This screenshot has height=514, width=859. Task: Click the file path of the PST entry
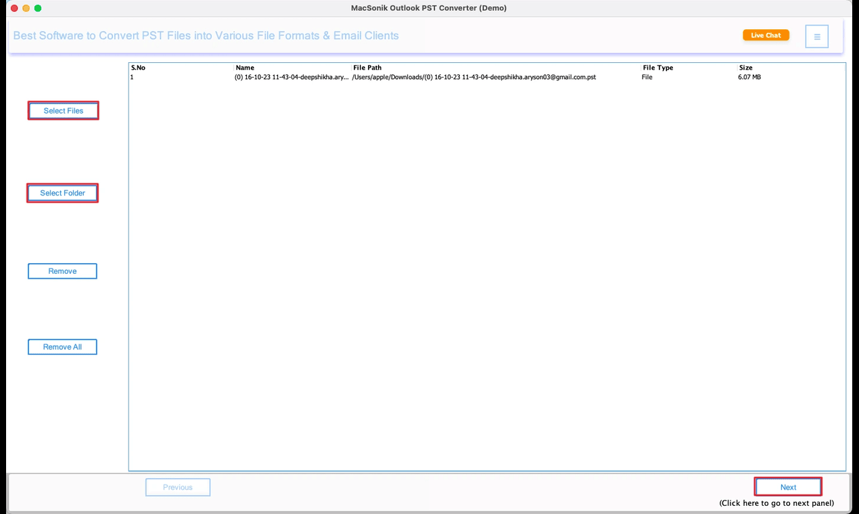pos(473,77)
